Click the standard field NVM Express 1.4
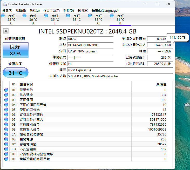Image resolution: width=190 pixels, height=170 pixels. click(120, 70)
